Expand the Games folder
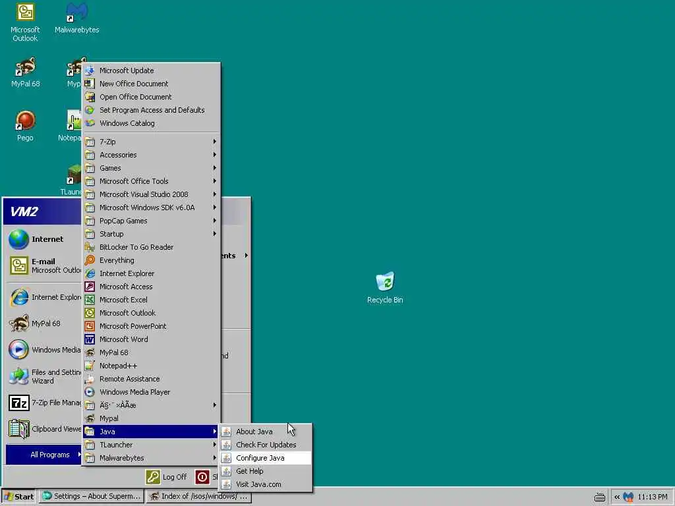Screen dimensions: 675x506 click(151, 168)
